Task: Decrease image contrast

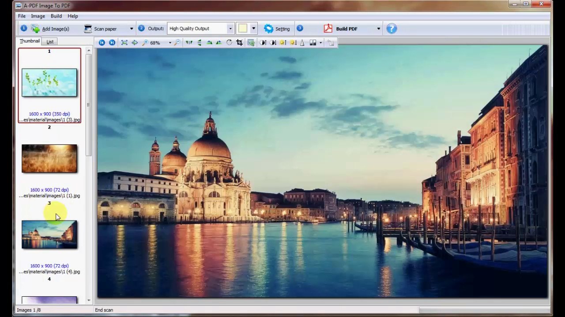Action: click(x=273, y=43)
